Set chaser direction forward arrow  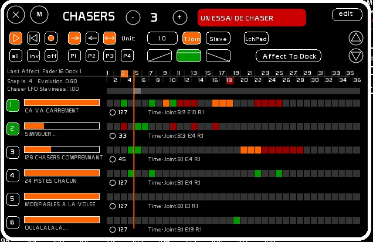coord(74,38)
